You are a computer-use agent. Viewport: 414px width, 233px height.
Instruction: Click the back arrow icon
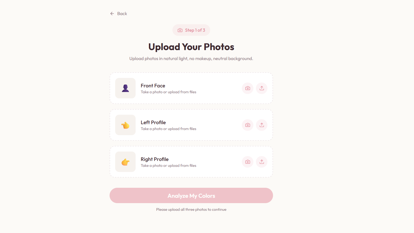112,14
